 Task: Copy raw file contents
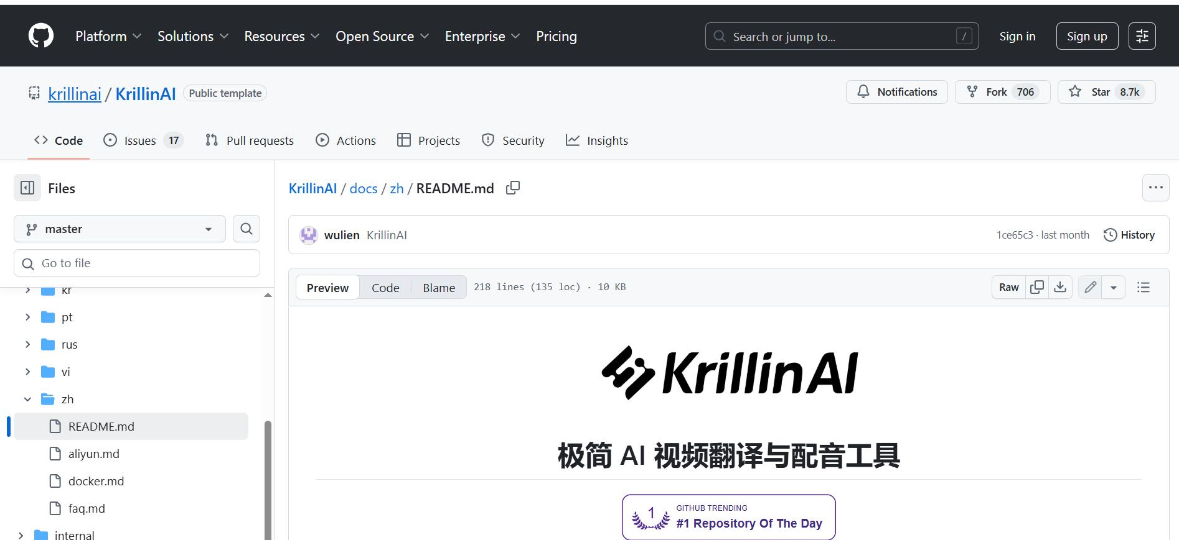[1037, 287]
